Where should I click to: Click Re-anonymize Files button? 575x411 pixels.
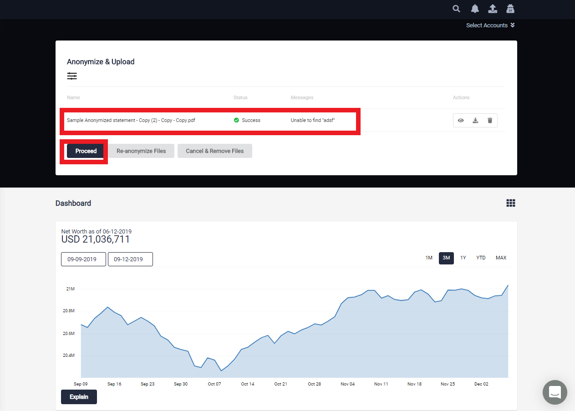click(x=141, y=151)
